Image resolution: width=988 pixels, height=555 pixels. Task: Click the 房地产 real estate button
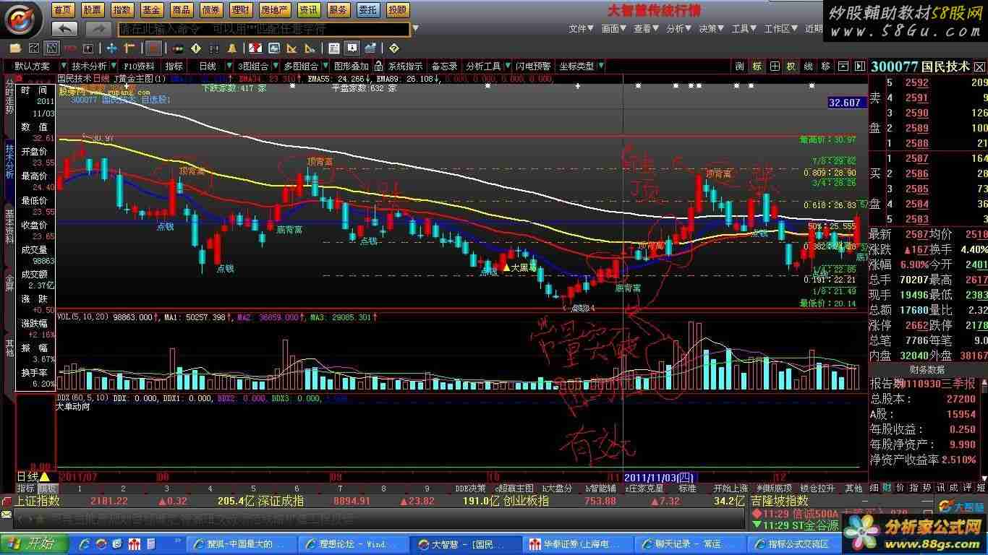[275, 10]
